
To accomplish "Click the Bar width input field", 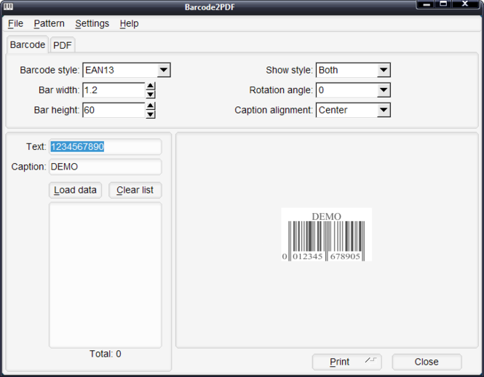I will click(x=114, y=90).
